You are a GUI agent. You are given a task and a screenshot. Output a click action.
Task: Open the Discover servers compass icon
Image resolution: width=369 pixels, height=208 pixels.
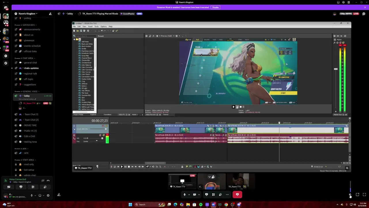(x=6, y=63)
